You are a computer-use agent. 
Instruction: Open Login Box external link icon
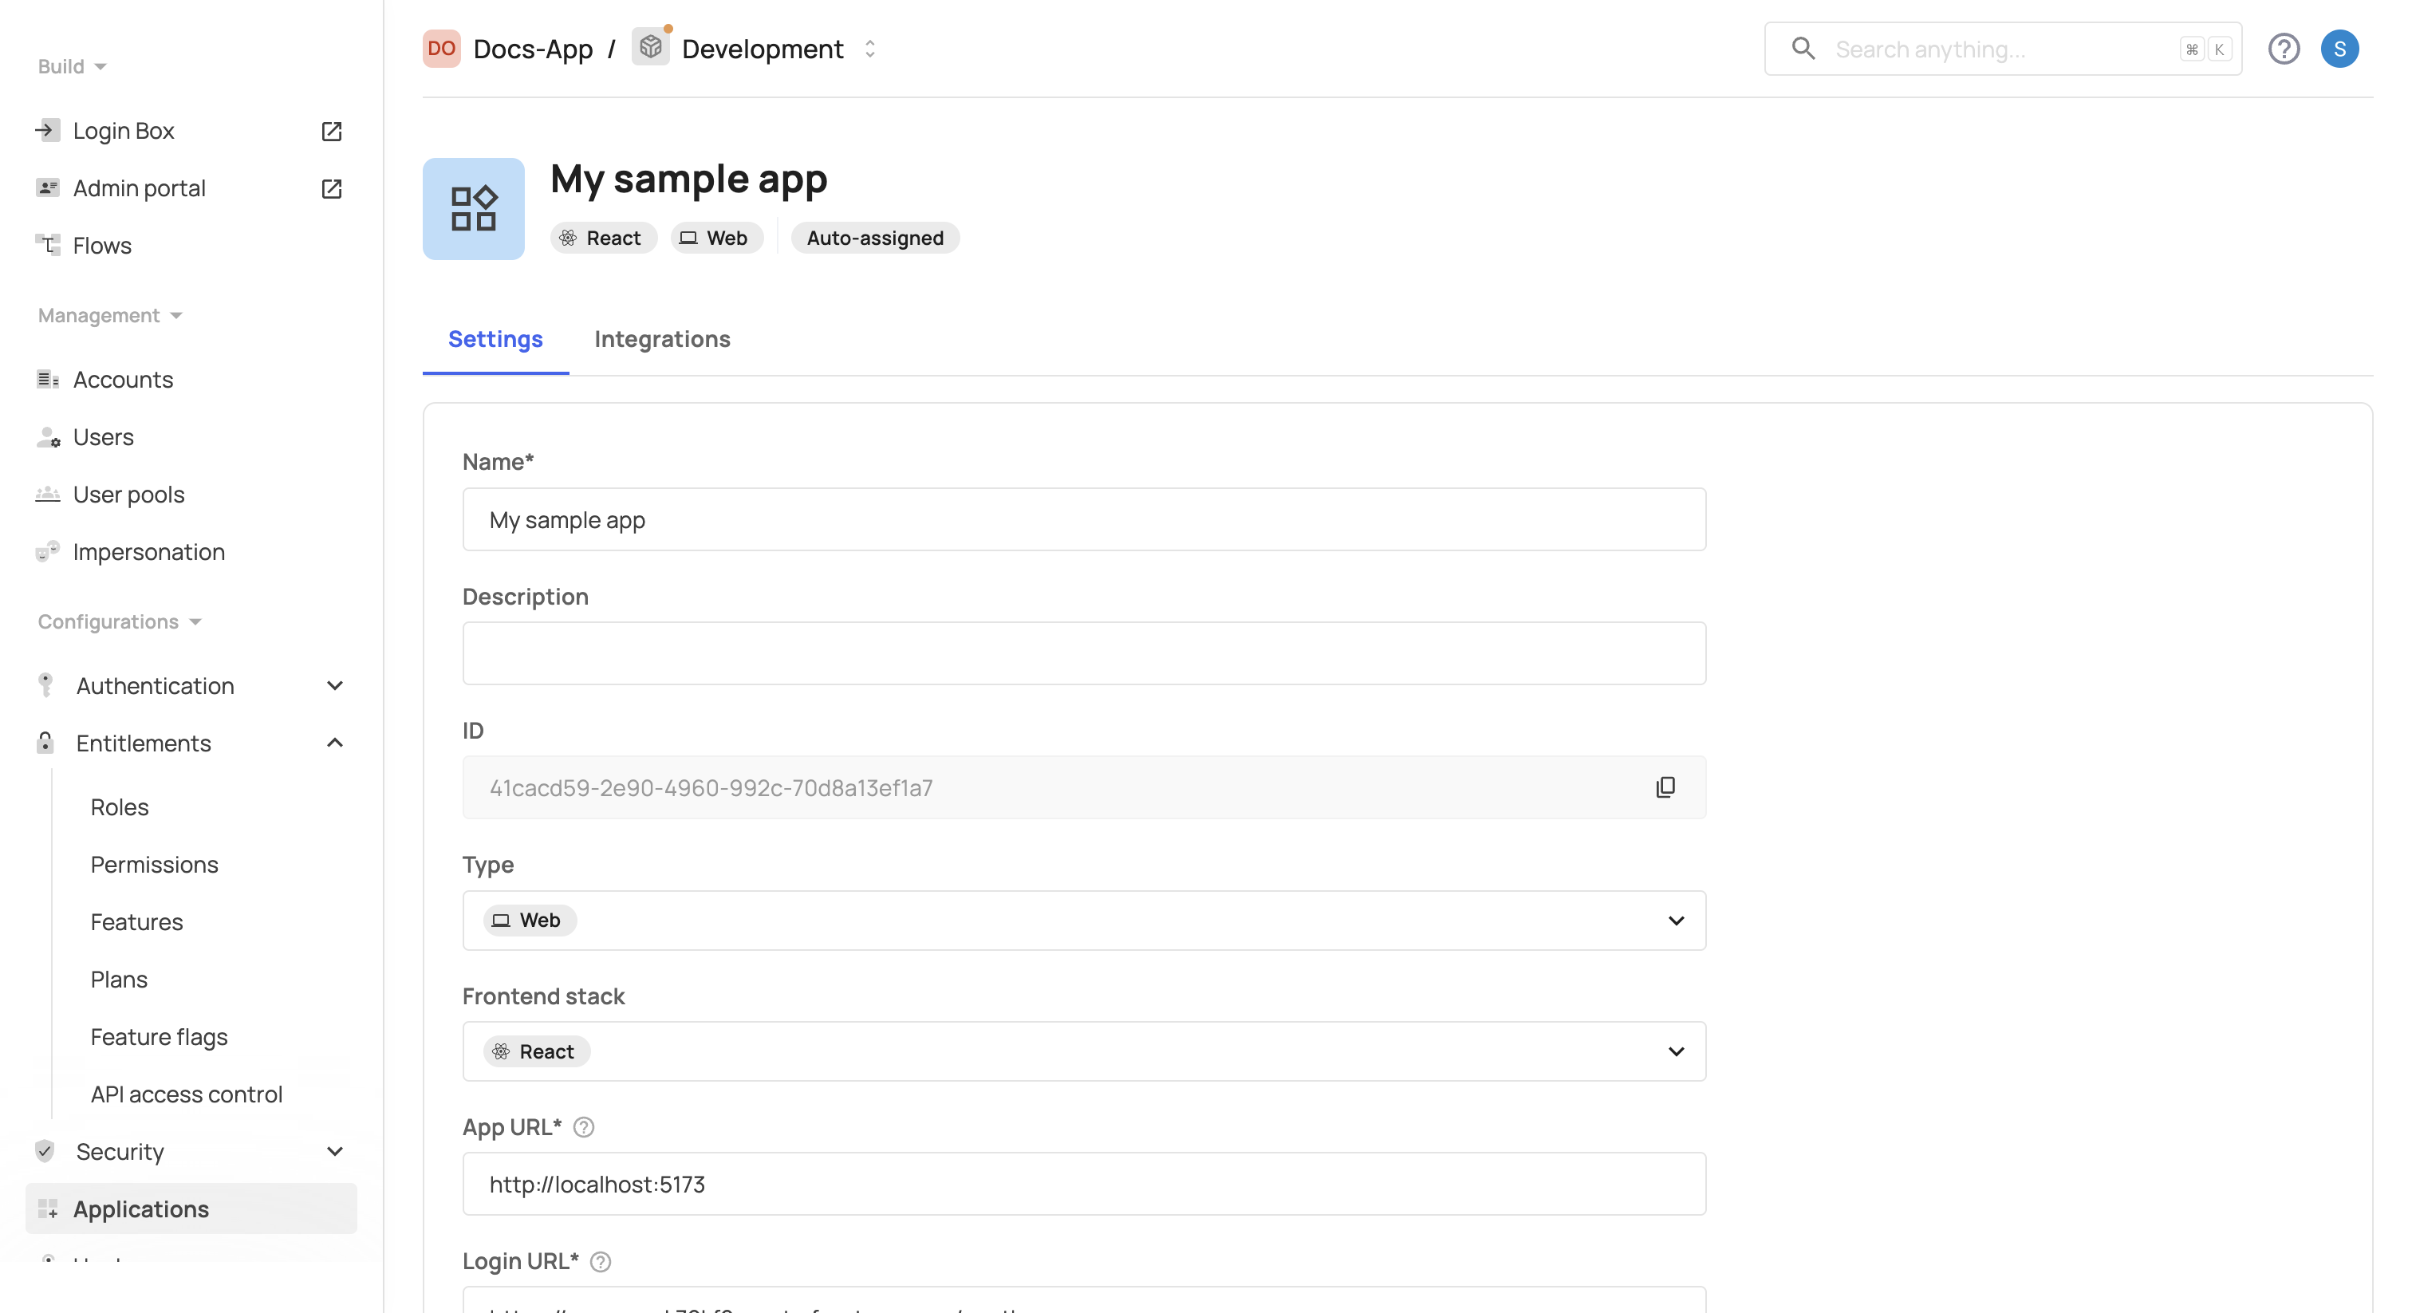tap(332, 131)
